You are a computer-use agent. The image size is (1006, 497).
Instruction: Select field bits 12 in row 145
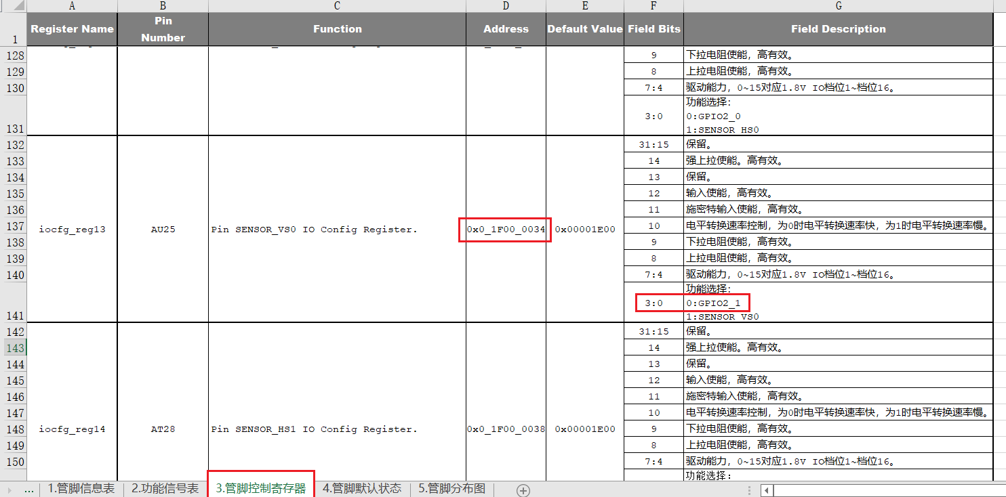[653, 380]
